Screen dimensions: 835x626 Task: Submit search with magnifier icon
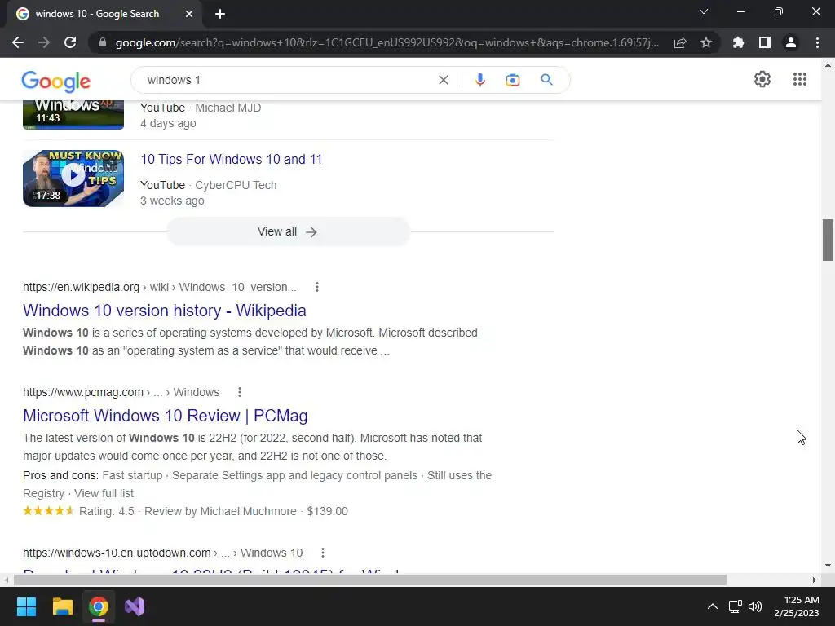546,80
